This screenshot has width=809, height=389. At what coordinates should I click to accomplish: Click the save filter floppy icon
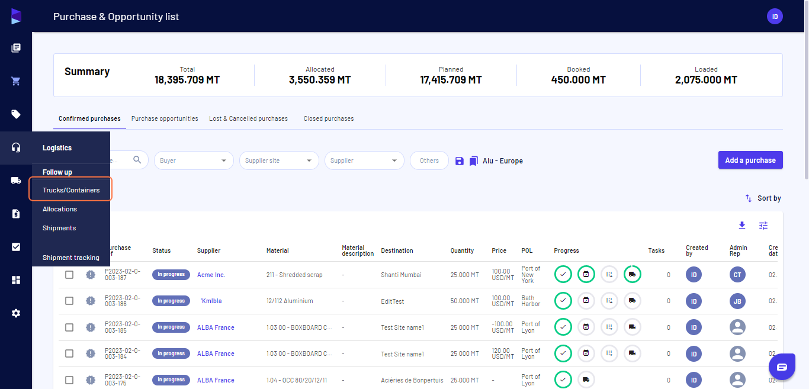[460, 161]
